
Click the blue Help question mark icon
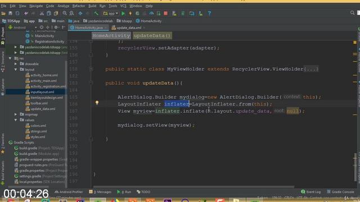click(x=209, y=13)
